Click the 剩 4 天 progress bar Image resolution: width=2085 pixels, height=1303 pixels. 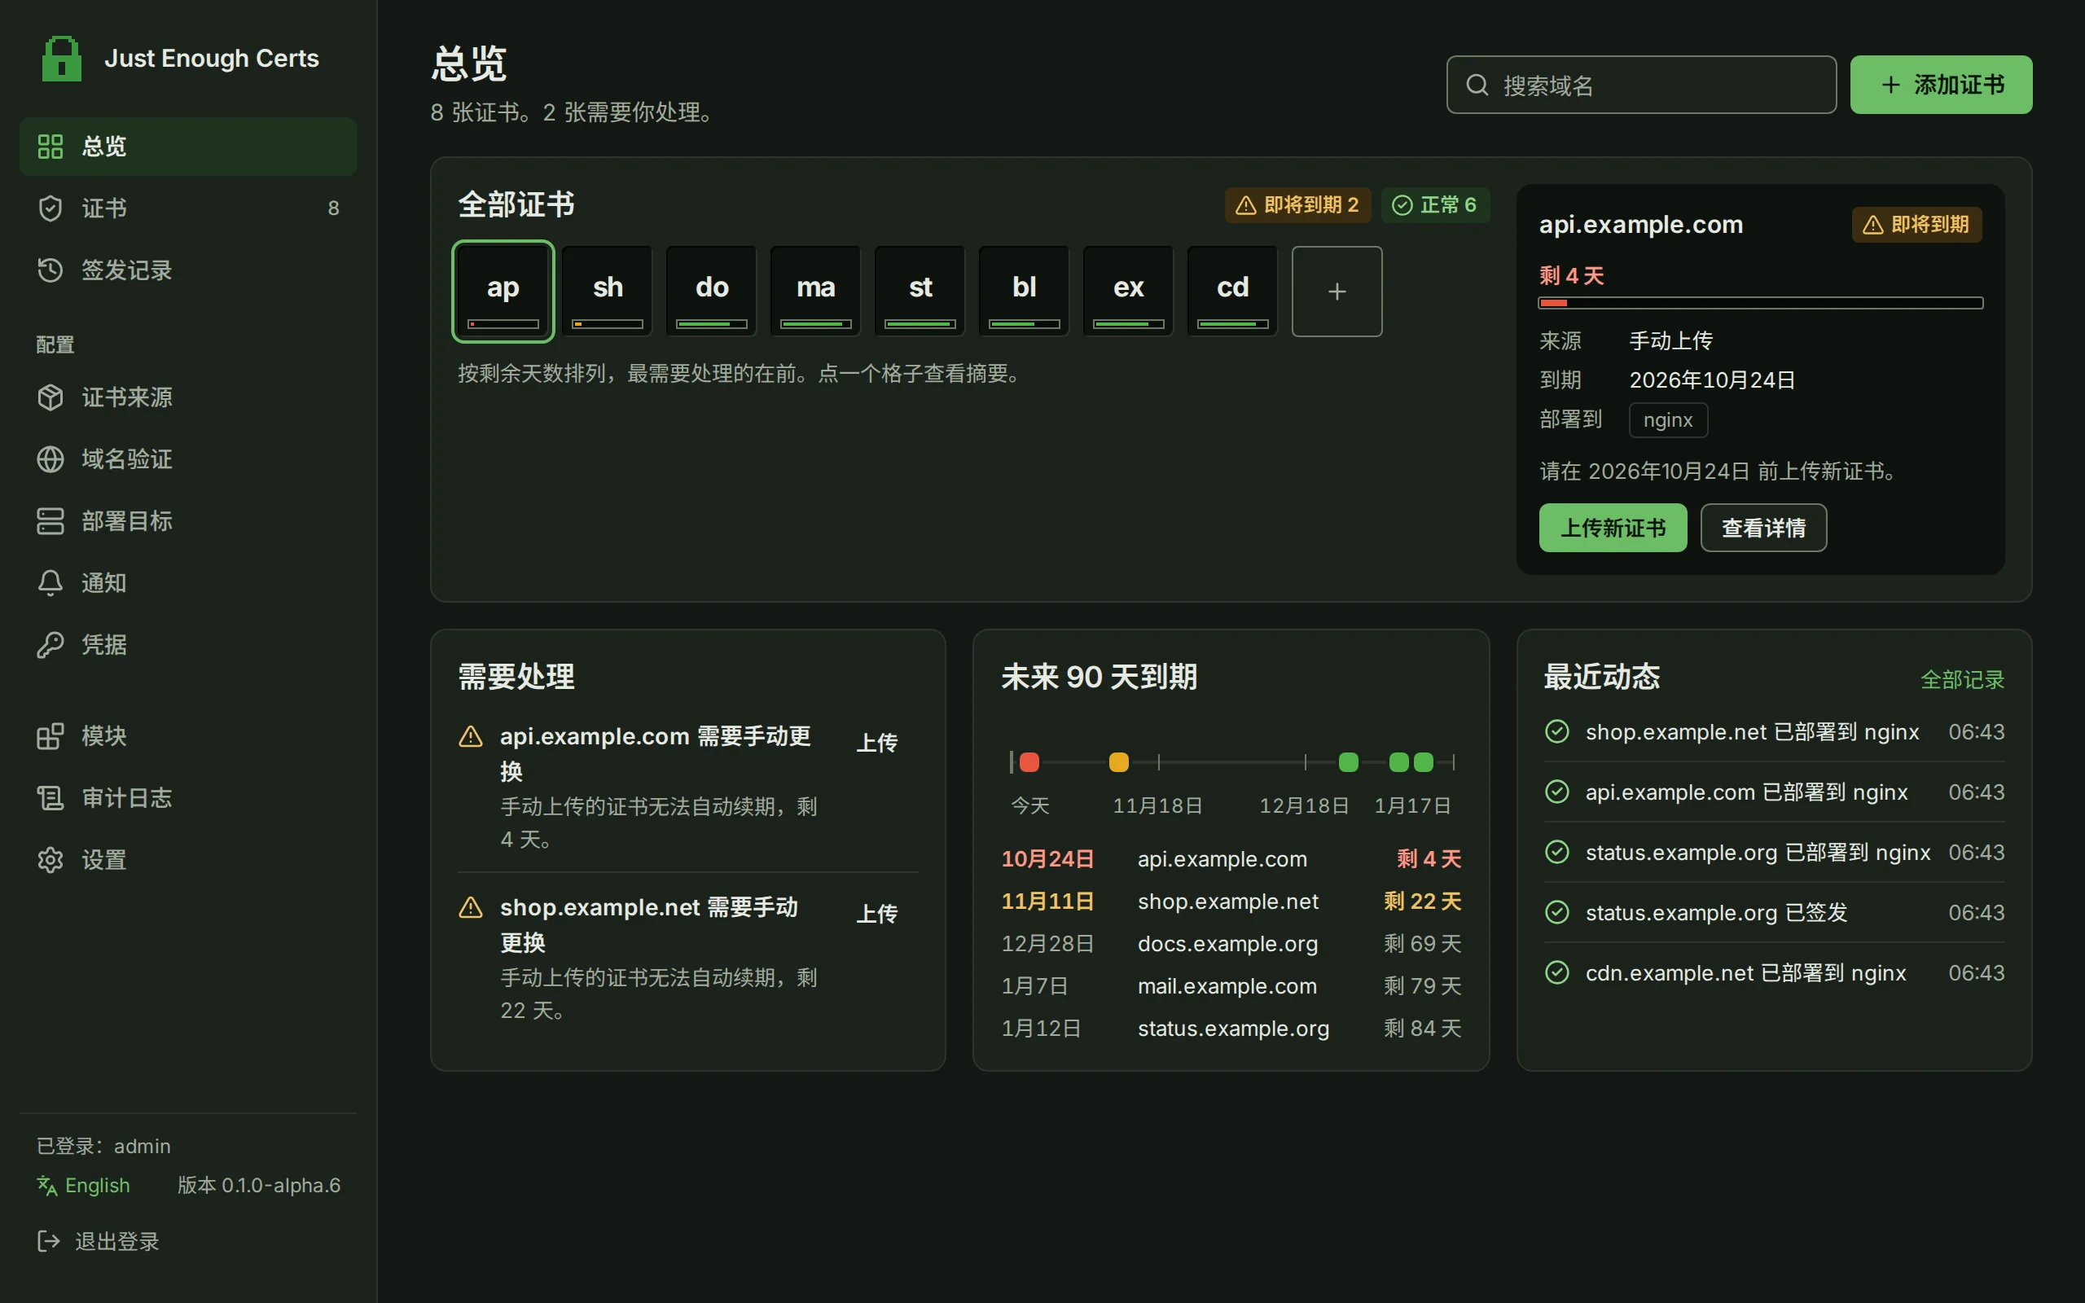1761,303
